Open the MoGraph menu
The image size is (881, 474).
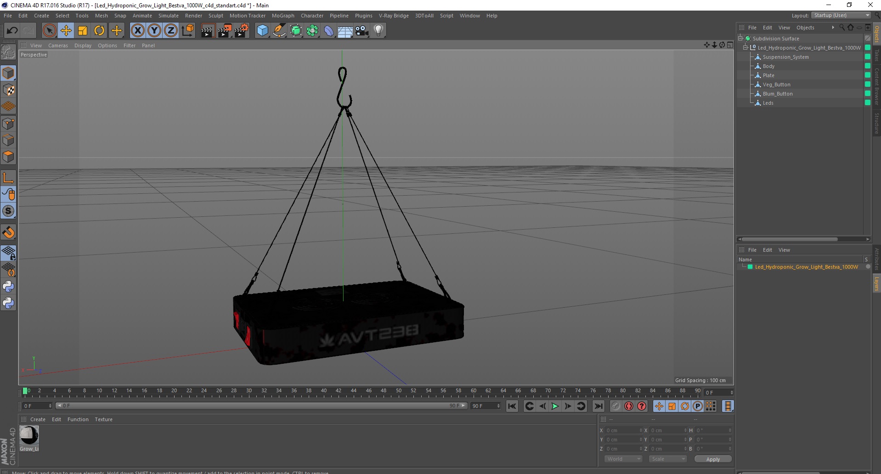coord(283,16)
